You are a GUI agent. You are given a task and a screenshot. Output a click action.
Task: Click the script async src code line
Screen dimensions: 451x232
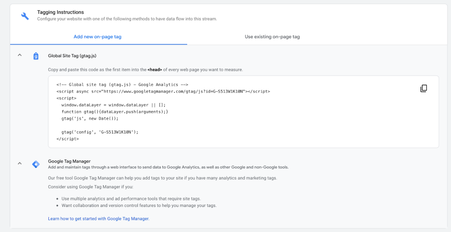click(x=163, y=92)
